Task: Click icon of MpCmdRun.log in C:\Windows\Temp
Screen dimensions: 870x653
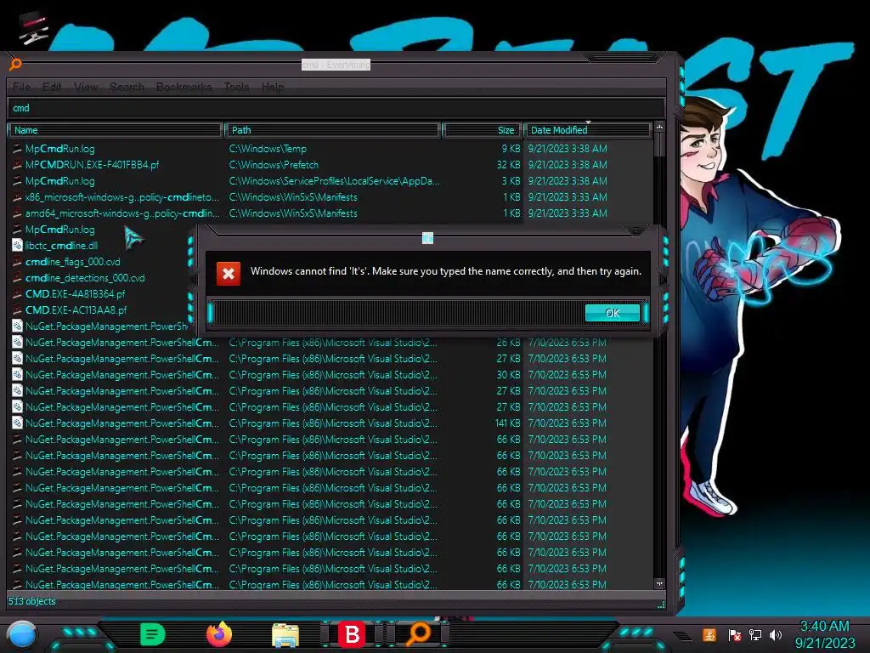Action: click(x=17, y=149)
